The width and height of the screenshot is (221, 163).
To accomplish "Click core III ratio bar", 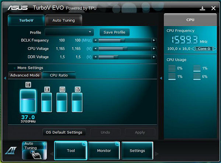I will coord(62,103).
